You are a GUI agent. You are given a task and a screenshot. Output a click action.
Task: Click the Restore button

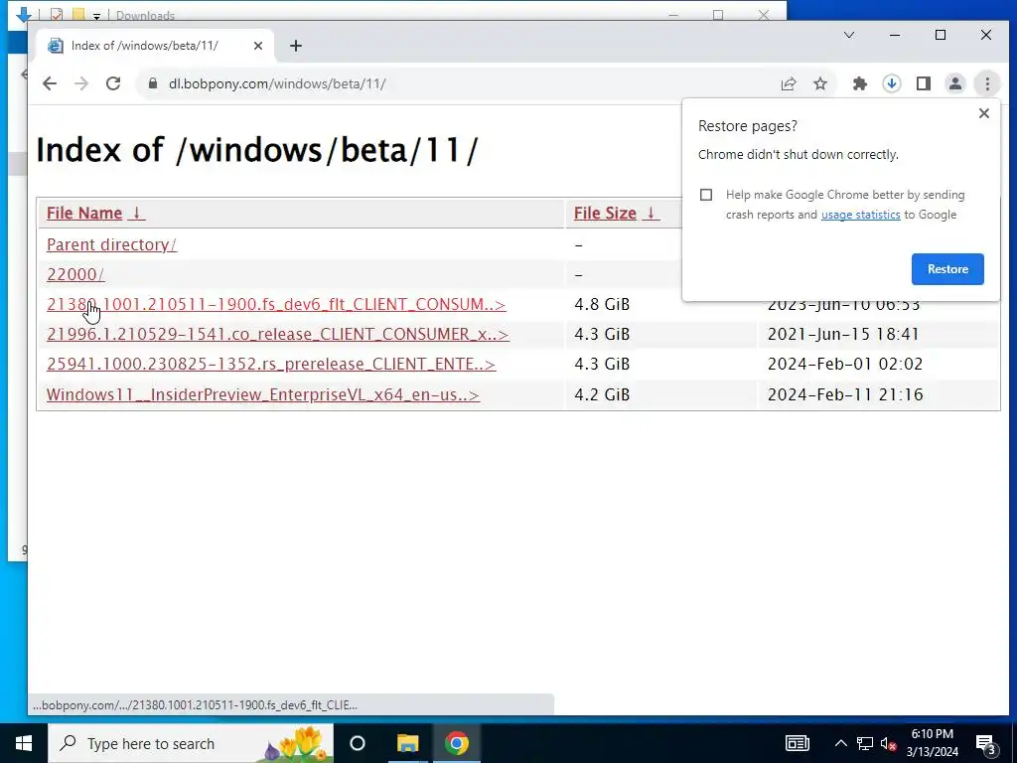point(947,269)
